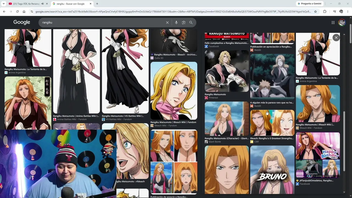
Task: Open the browser extensions menu
Action: click(x=325, y=12)
